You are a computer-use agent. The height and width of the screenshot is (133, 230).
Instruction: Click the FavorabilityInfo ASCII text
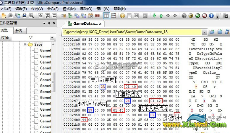tap(205, 49)
